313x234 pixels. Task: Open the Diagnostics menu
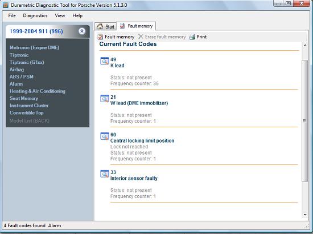click(x=35, y=15)
